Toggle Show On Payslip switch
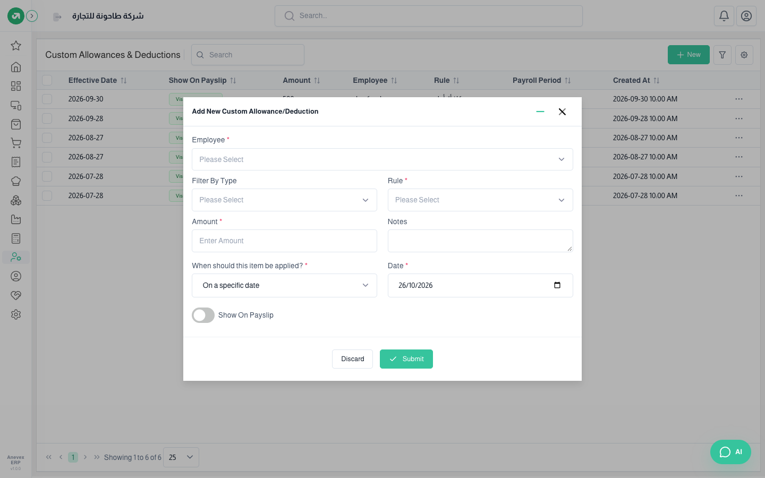The width and height of the screenshot is (765, 478). (203, 315)
